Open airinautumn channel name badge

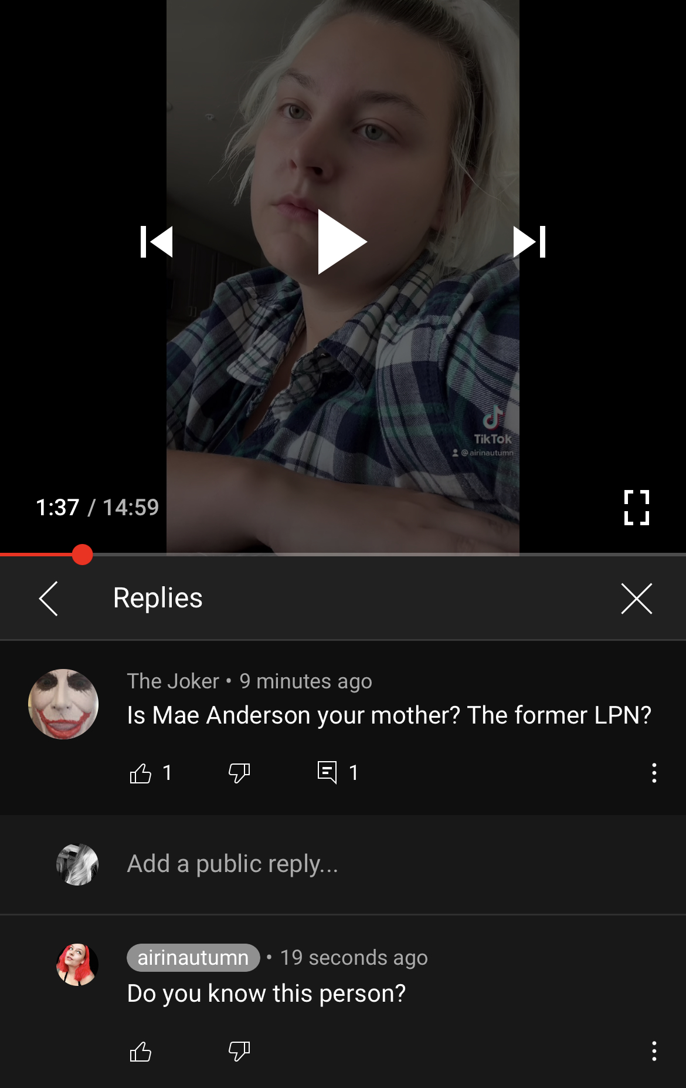[193, 958]
